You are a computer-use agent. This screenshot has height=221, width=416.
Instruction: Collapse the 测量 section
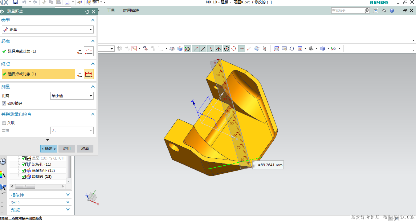[x=93, y=87]
